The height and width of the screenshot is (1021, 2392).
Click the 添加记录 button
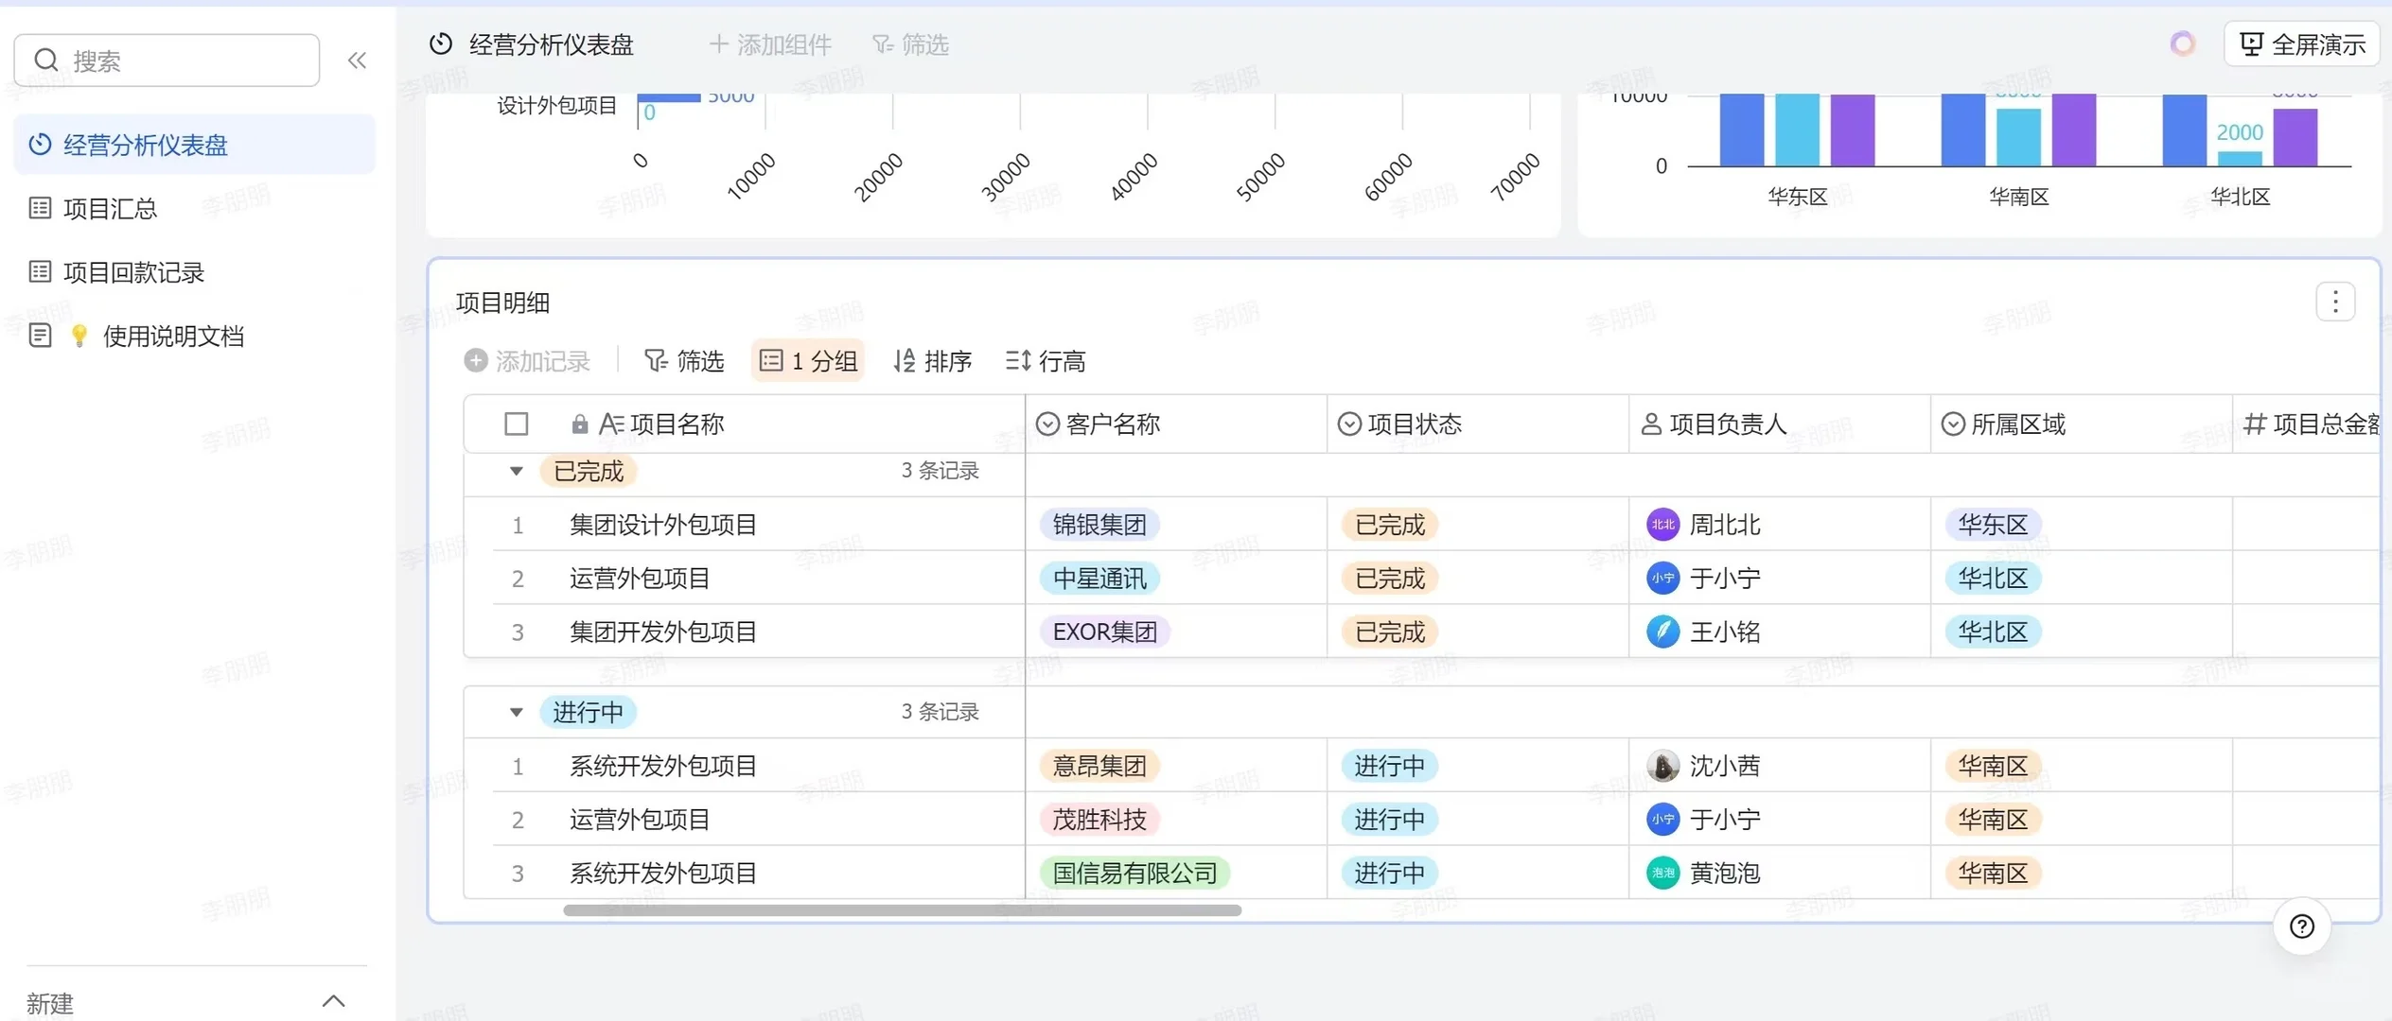point(527,360)
